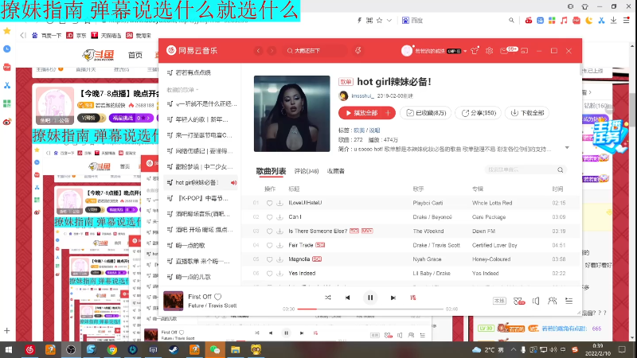Adjust volume via speaker icon

[536, 301]
